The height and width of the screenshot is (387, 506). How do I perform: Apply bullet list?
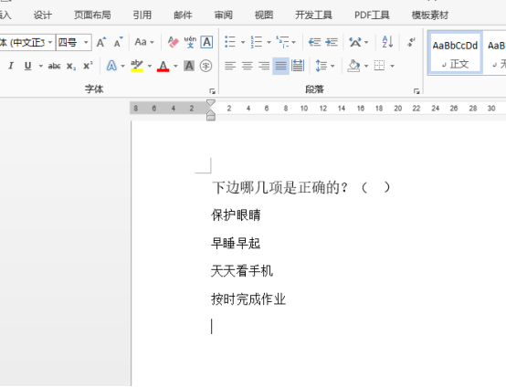click(x=230, y=42)
